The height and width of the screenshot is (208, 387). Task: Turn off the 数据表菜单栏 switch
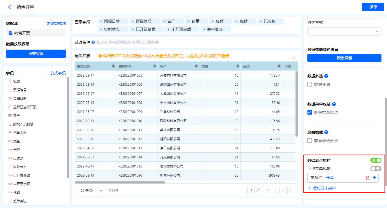376,160
